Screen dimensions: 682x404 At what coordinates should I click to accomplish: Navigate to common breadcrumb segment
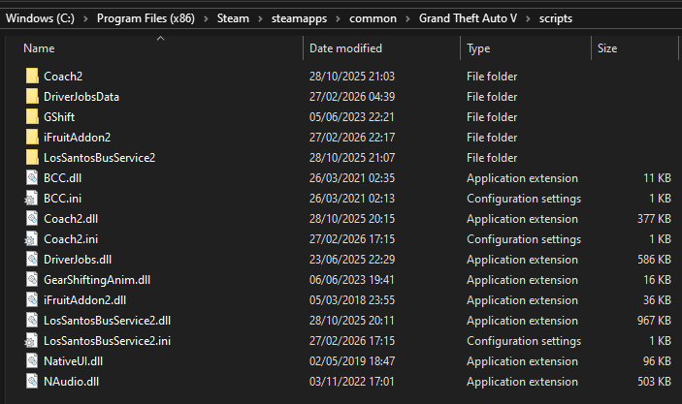coord(373,18)
